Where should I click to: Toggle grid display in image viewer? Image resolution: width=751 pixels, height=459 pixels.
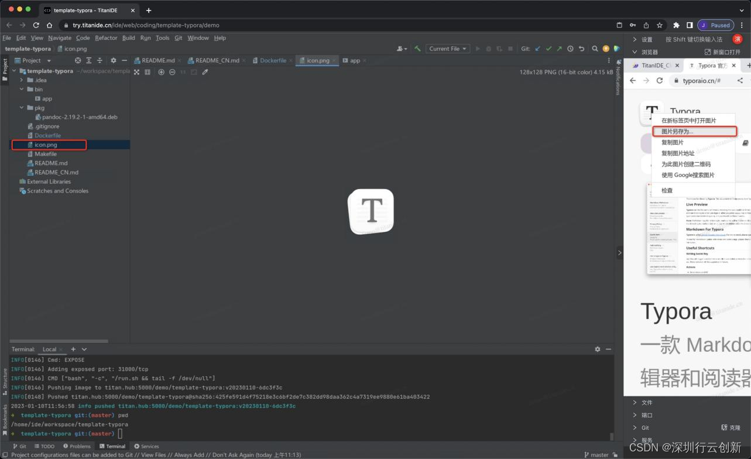pyautogui.click(x=148, y=72)
